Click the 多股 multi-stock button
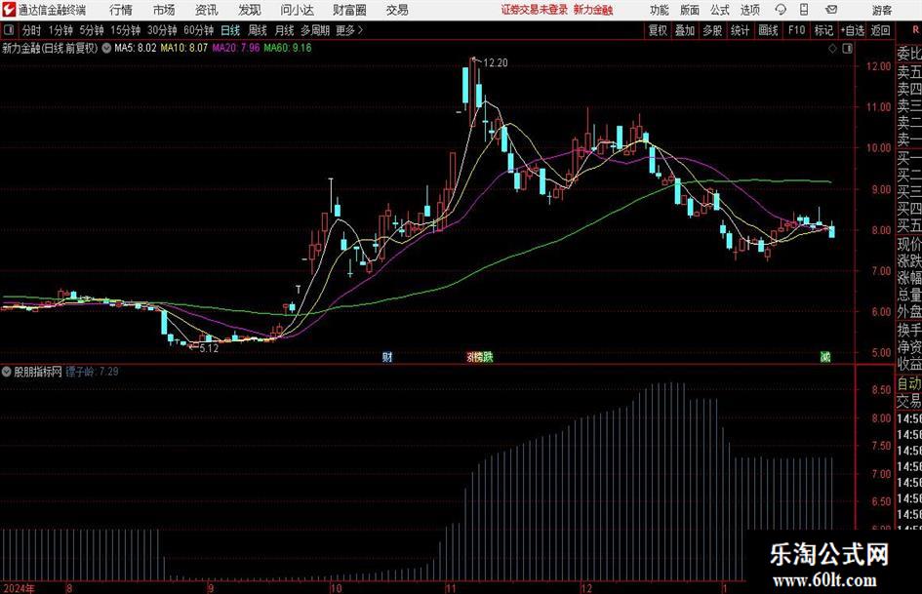This screenshot has width=922, height=594. click(x=712, y=30)
